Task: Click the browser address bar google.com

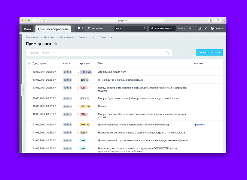Action: pyautogui.click(x=123, y=20)
